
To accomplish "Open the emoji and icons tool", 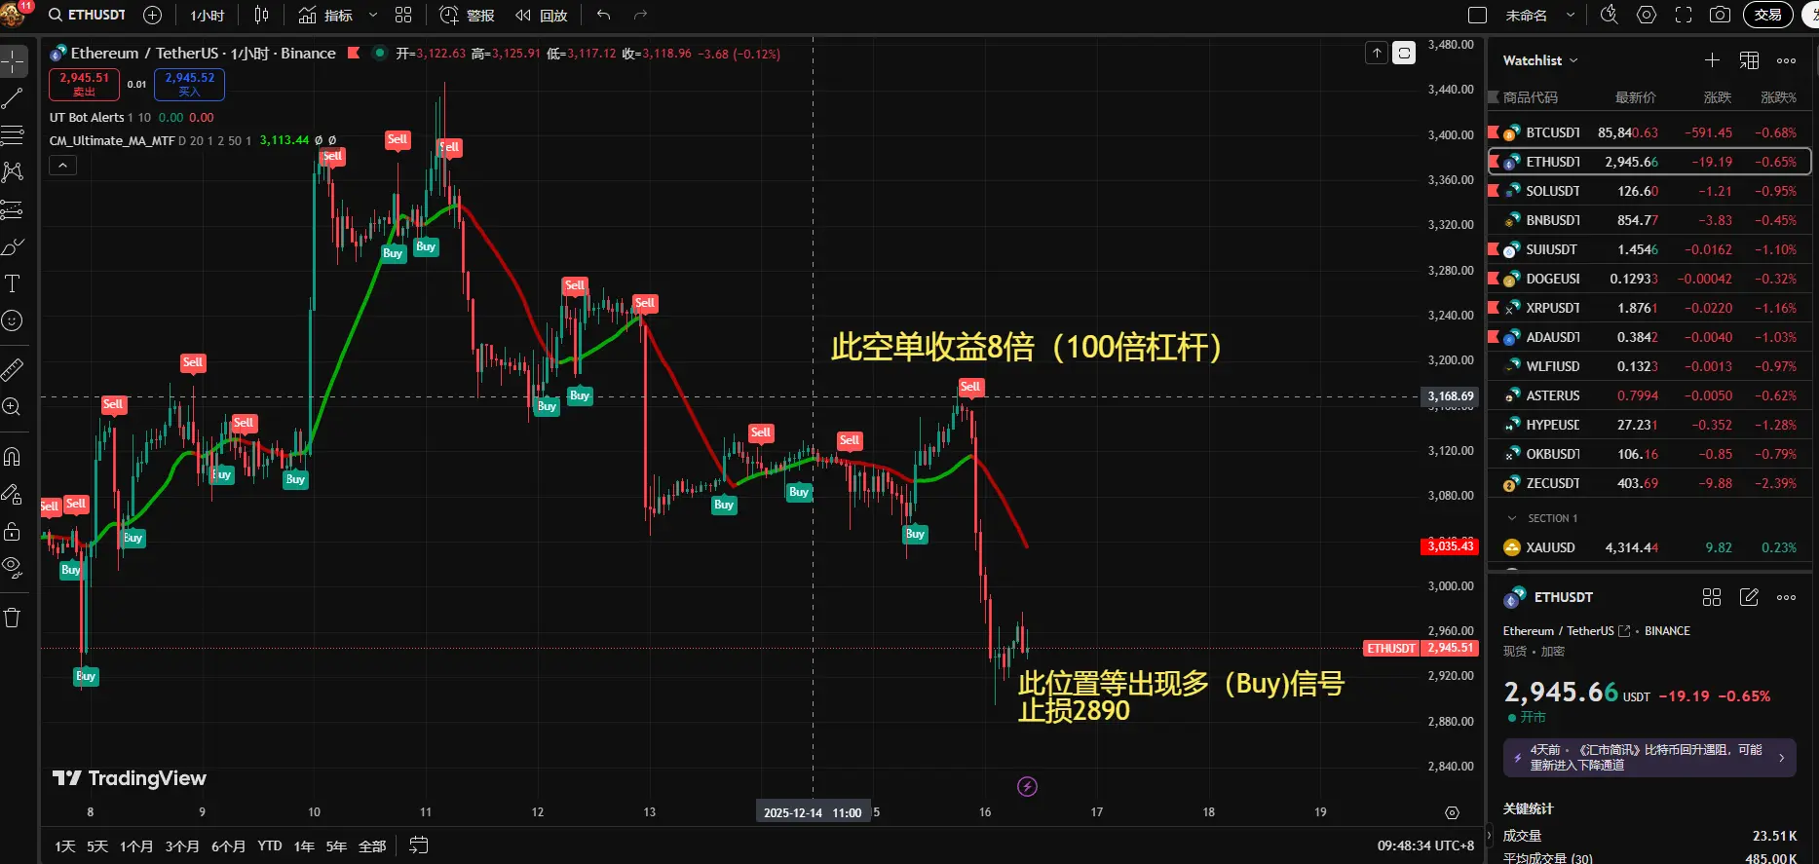I will [13, 320].
